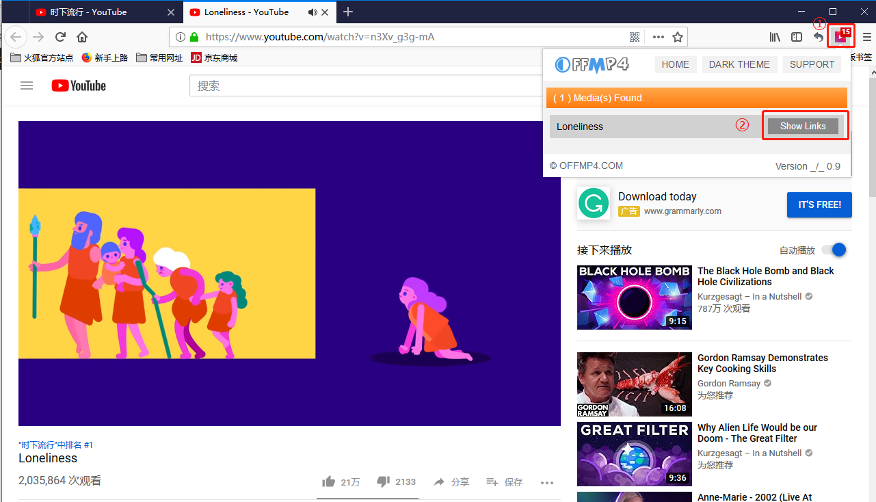Toggle the sidebar view icon
Viewport: 876px width, 502px height.
797,37
